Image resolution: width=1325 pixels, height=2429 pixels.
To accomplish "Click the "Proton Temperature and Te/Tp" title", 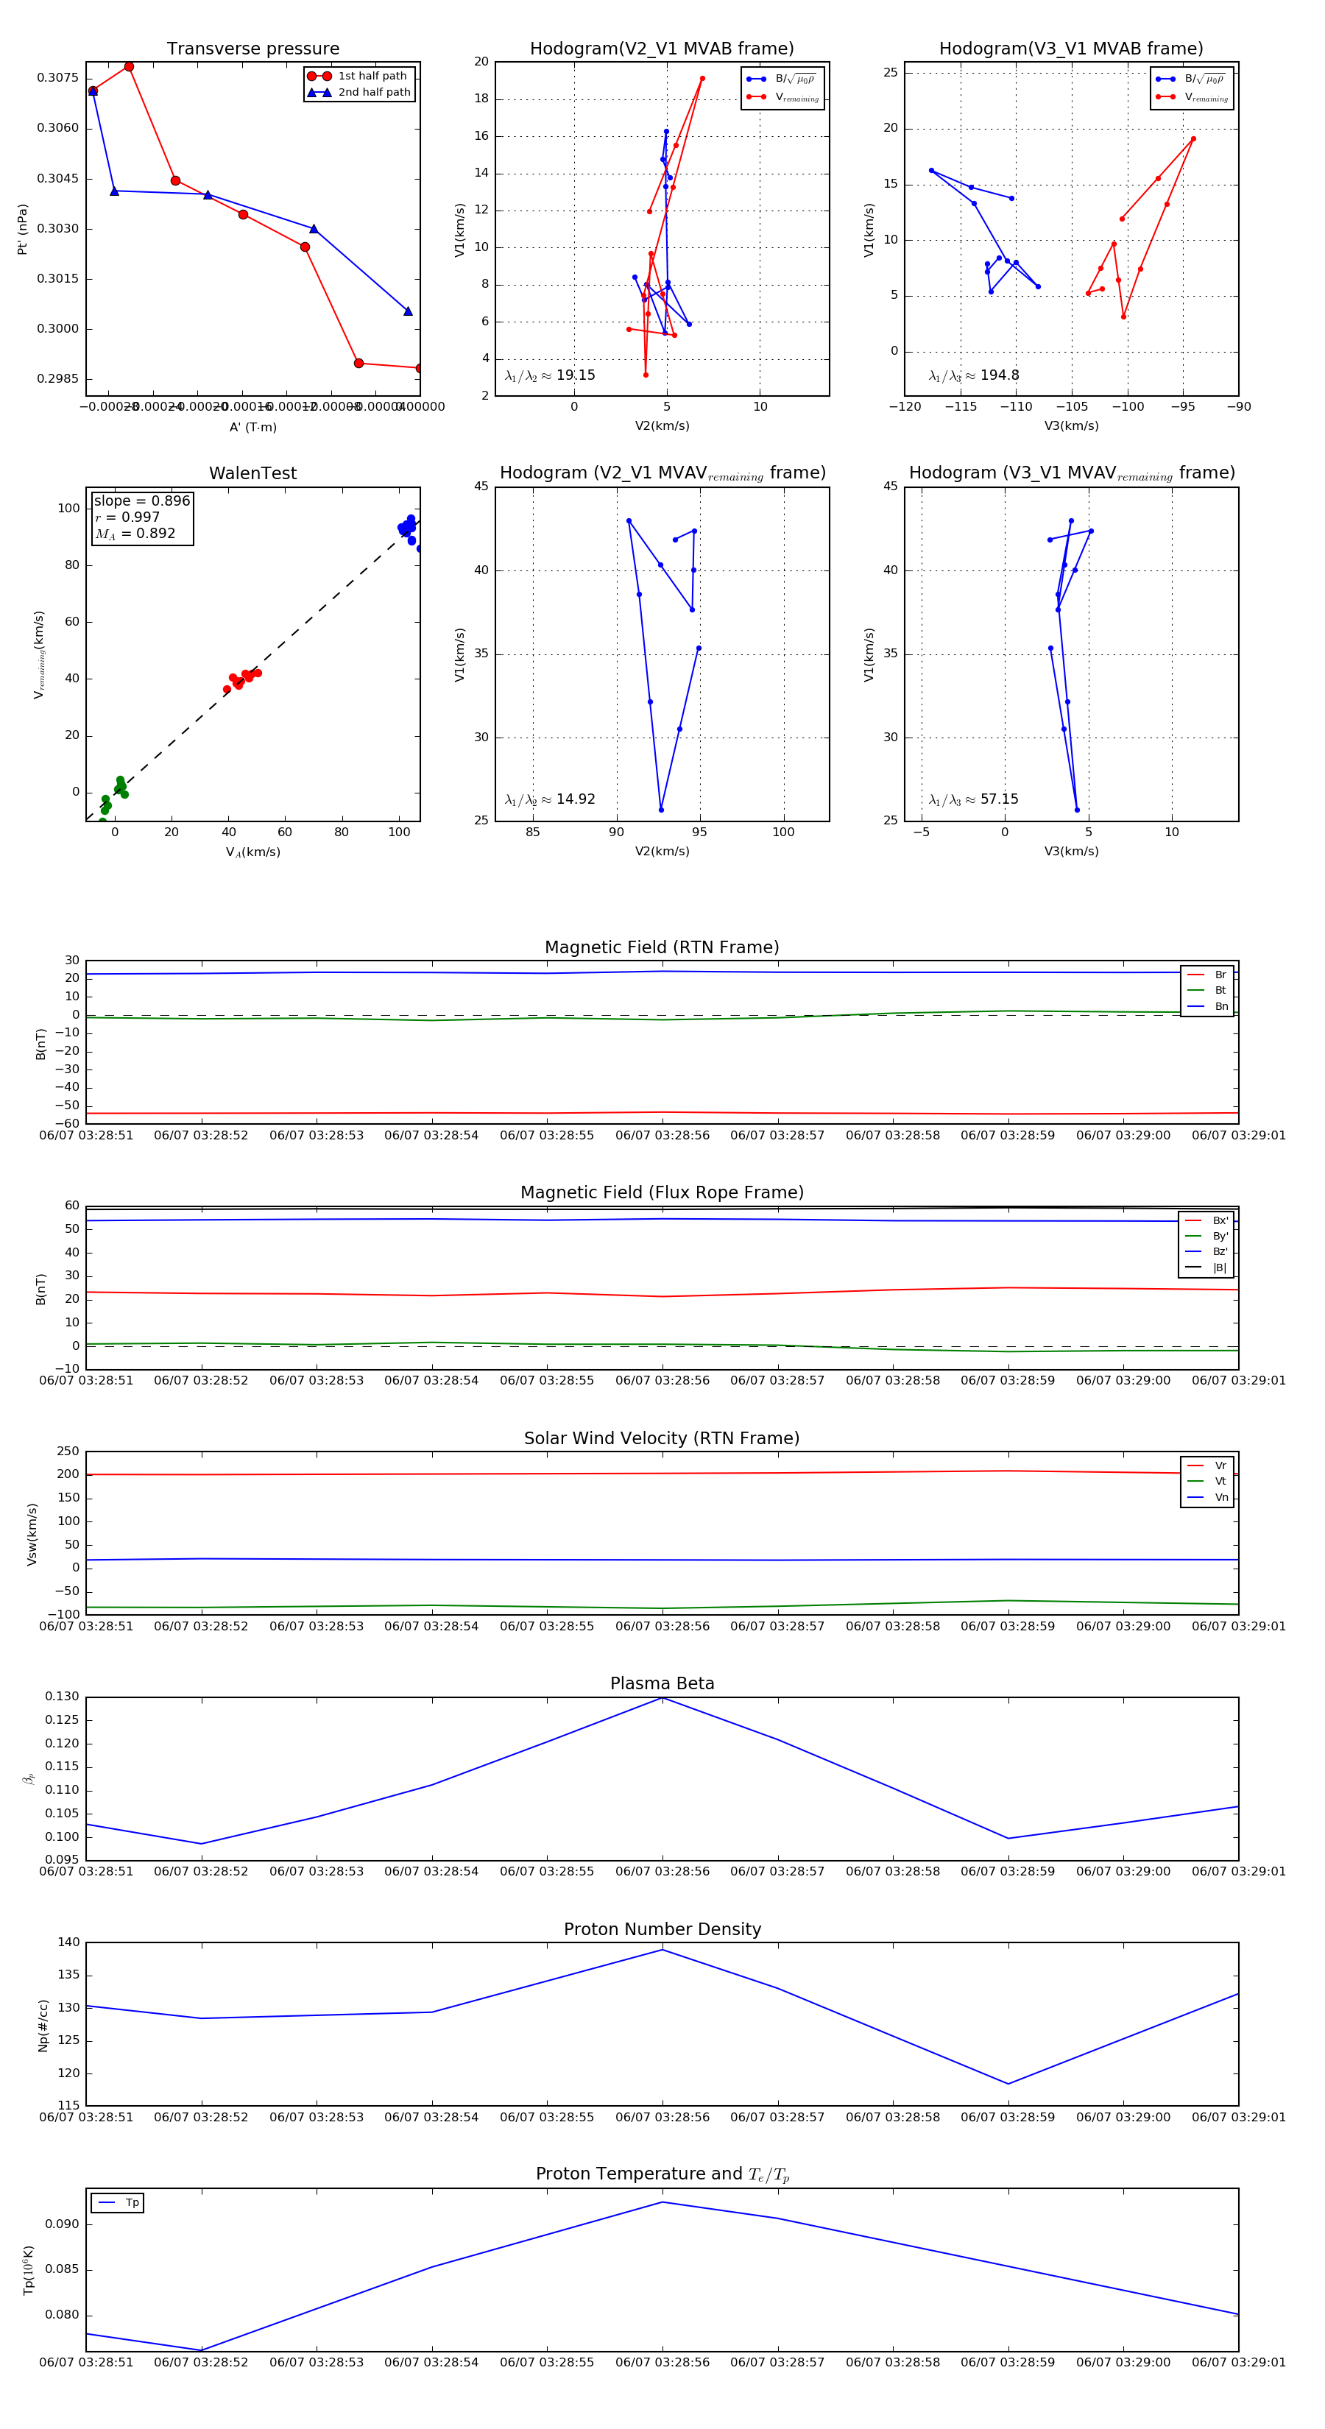I will 662,2174.
